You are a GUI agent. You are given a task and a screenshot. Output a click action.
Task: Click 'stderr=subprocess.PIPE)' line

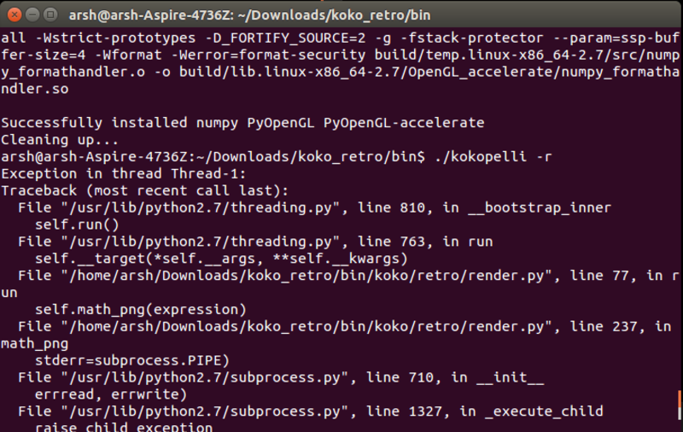132,360
